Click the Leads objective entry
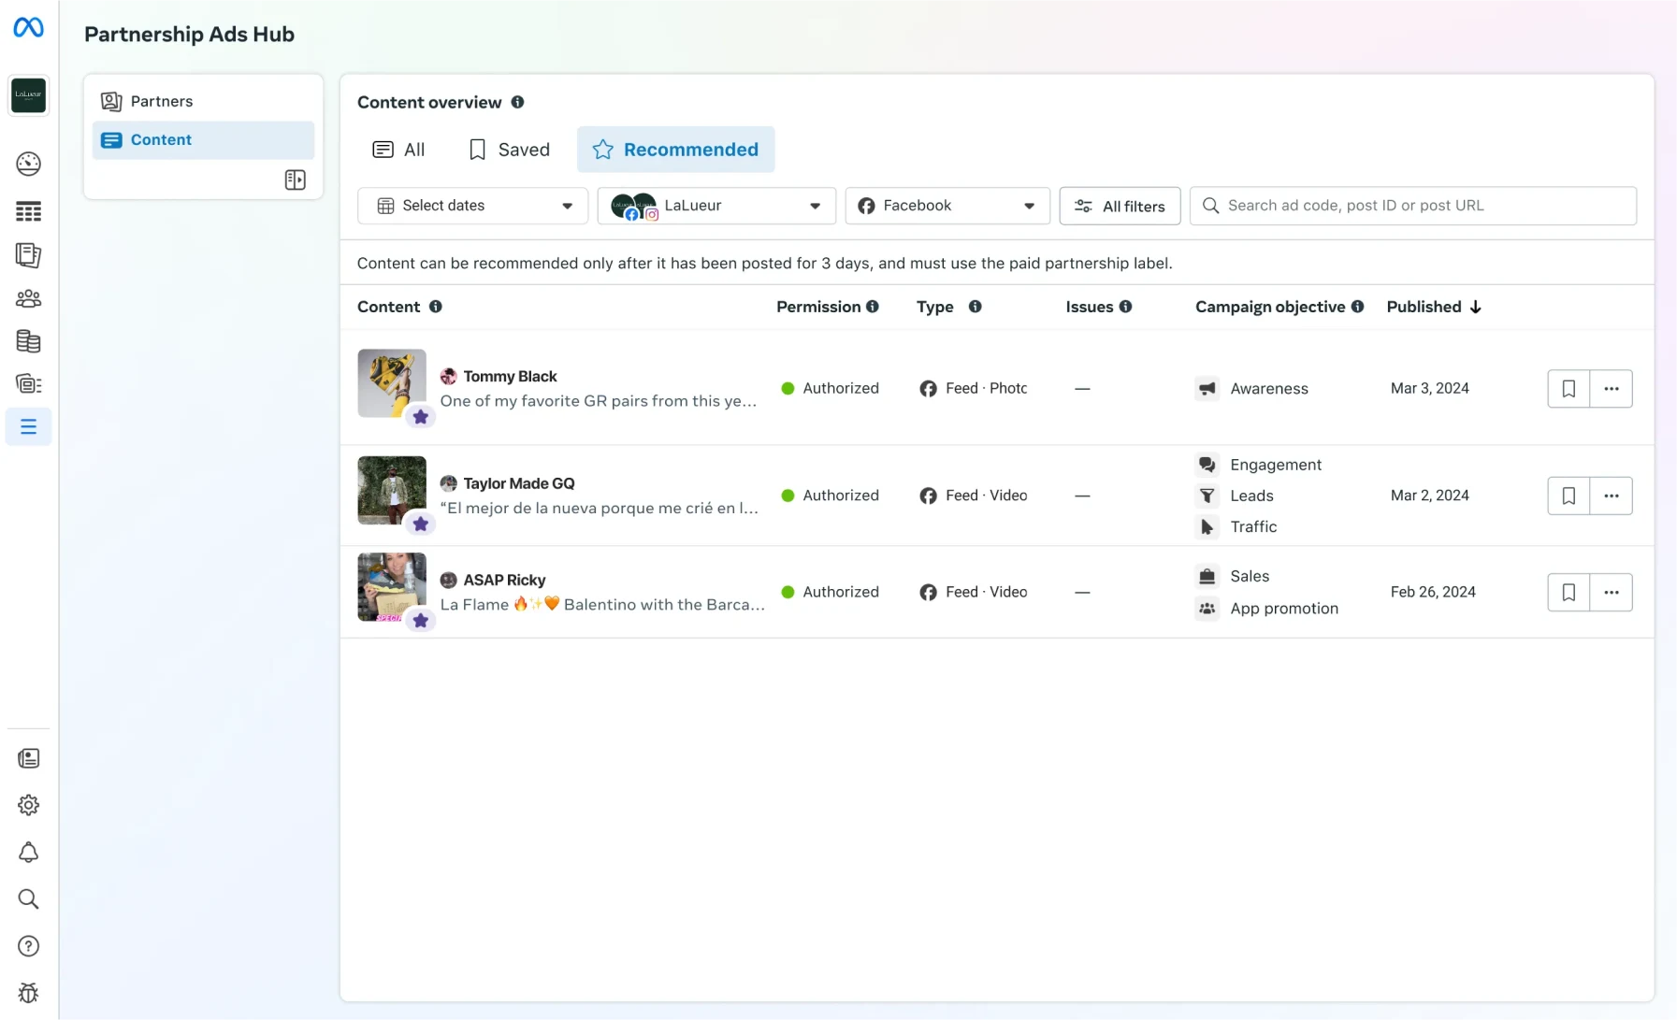The image size is (1677, 1020). (x=1235, y=496)
